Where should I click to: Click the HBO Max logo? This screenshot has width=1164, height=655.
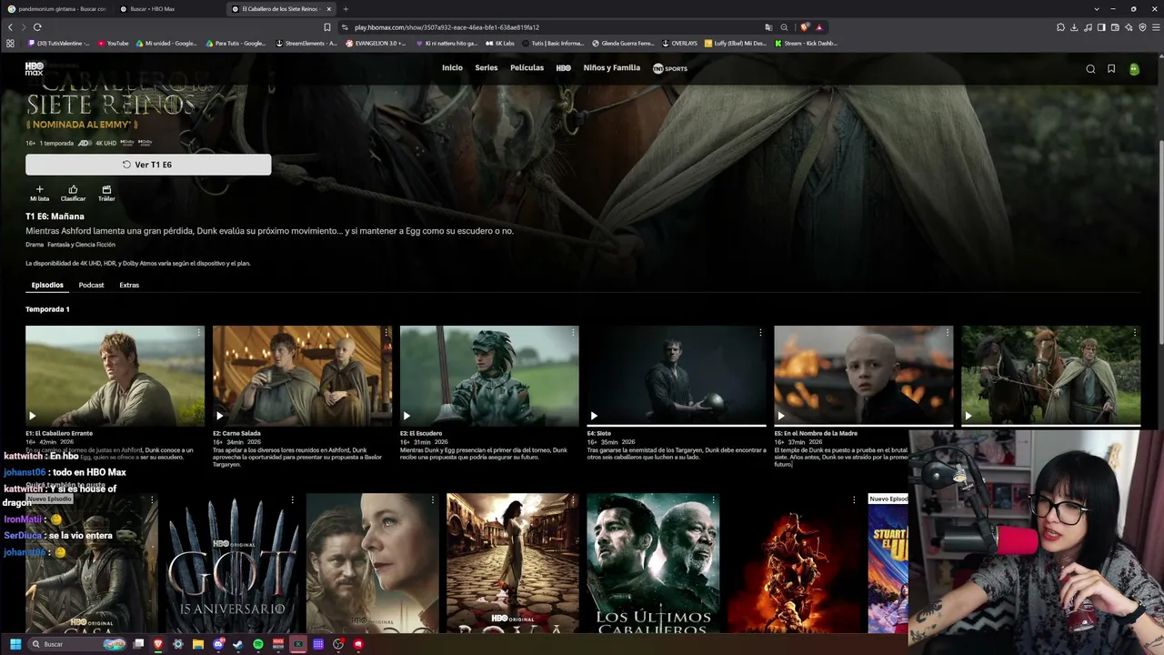coord(35,68)
